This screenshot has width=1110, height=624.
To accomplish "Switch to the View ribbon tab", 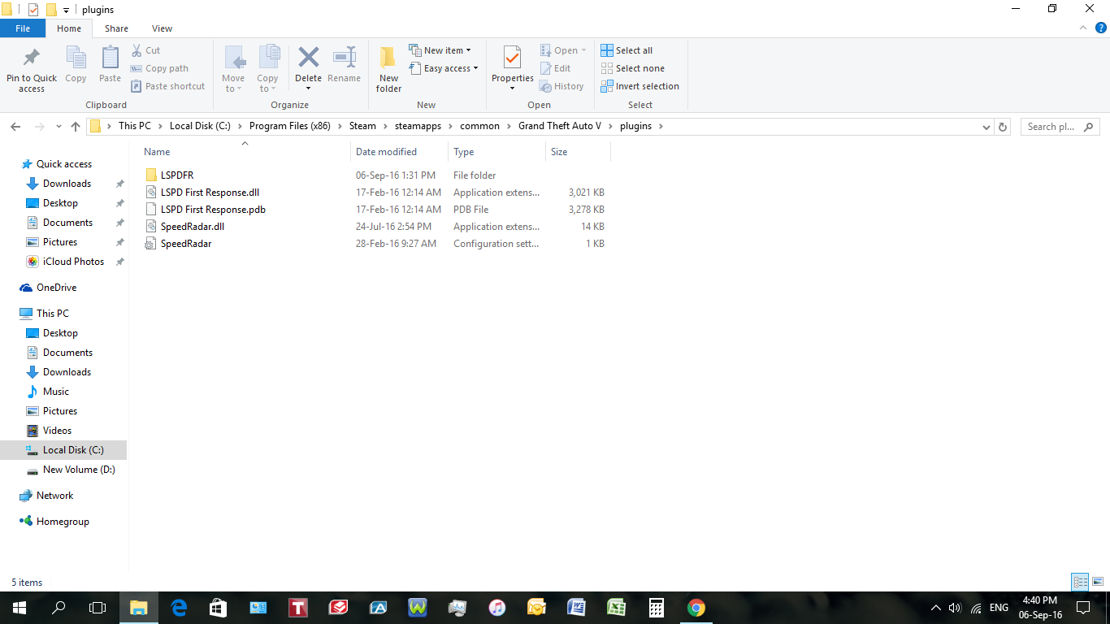I will [x=163, y=28].
